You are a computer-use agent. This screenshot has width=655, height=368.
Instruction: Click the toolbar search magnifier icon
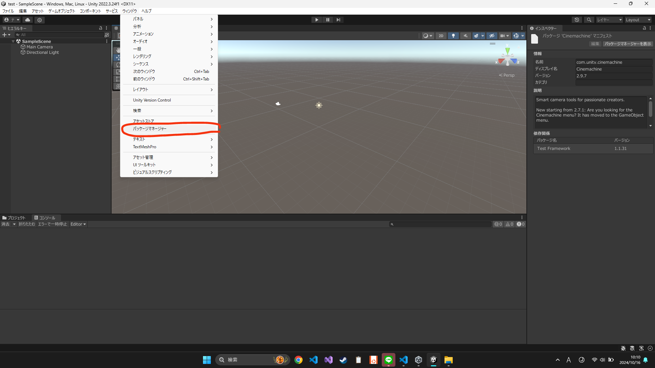tap(589, 20)
